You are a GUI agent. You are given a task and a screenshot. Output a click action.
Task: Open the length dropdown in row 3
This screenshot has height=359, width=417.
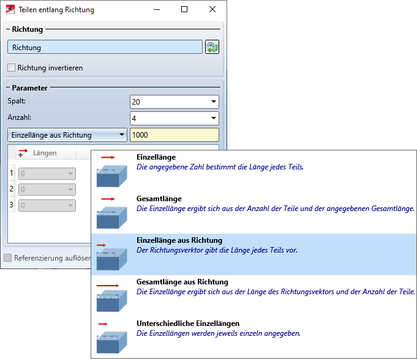coord(70,205)
